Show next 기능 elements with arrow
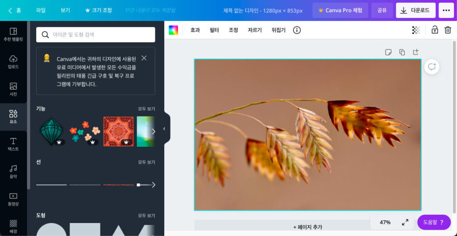This screenshot has width=457, height=236. pyautogui.click(x=154, y=132)
